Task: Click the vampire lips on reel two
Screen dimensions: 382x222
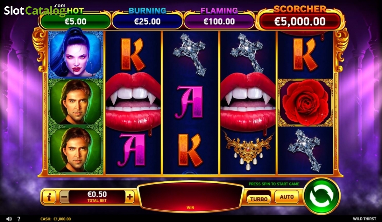Action: pos(133,103)
